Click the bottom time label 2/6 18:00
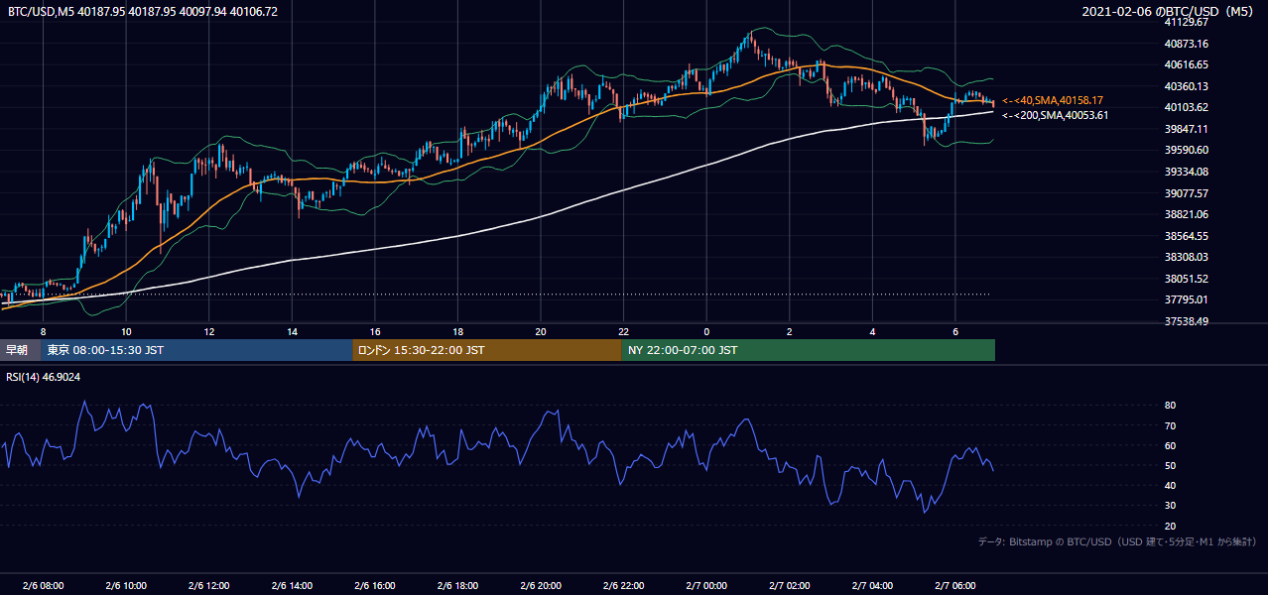This screenshot has width=1268, height=595. pyautogui.click(x=457, y=586)
